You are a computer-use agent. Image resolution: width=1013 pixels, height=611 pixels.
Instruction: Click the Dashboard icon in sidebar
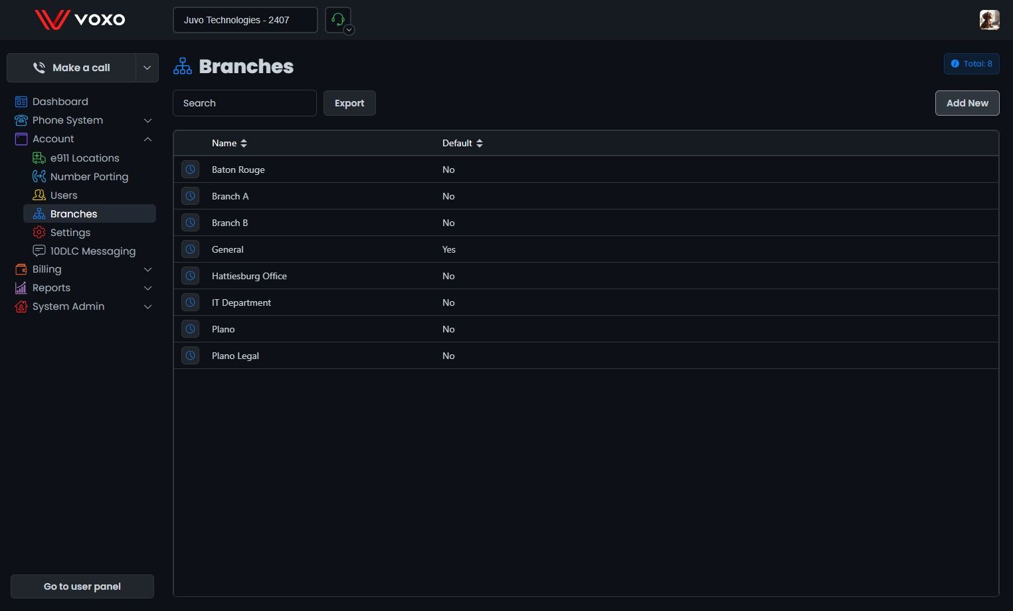(21, 102)
